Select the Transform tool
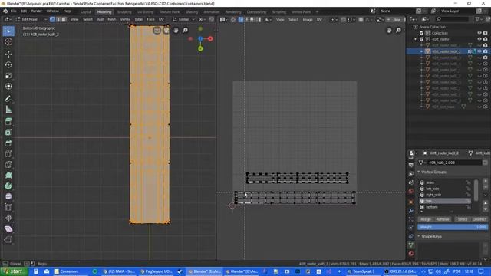 tap(8, 86)
